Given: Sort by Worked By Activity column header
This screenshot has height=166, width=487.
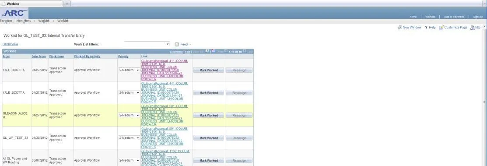Looking at the screenshot, I should point(87,56).
